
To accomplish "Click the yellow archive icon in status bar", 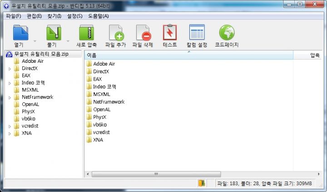I will click(x=202, y=183).
